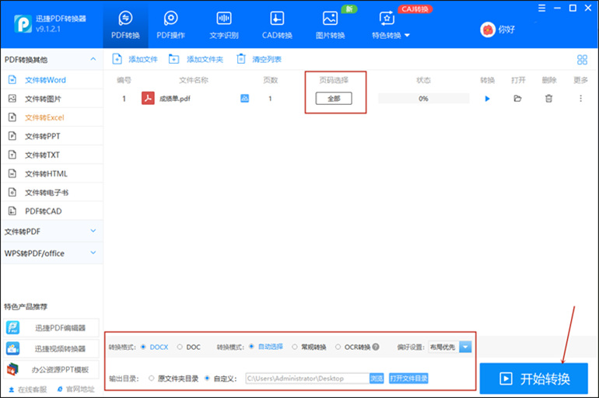Select the DOC format radio button

(180, 347)
